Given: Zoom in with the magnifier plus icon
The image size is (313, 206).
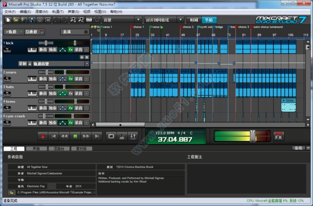Looking at the screenshot, I should point(73,20).
